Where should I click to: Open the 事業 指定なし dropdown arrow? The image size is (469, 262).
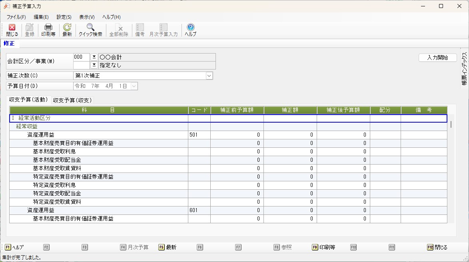pos(94,65)
